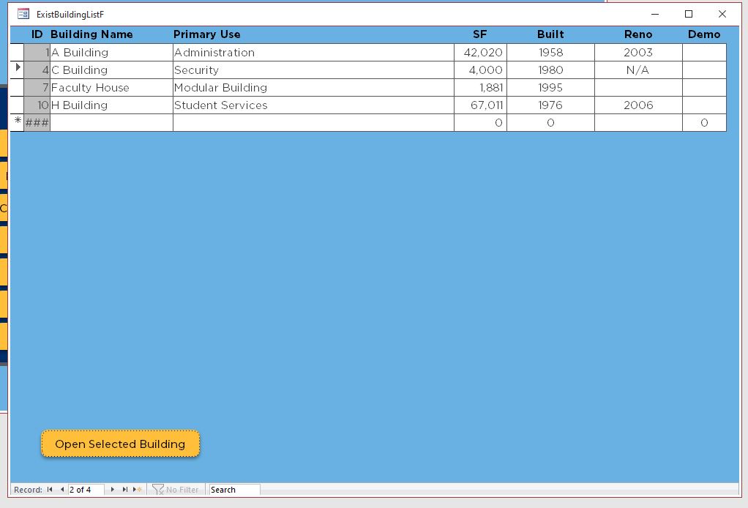
Task: Click the empty Demo cell for A Building
Action: 703,53
